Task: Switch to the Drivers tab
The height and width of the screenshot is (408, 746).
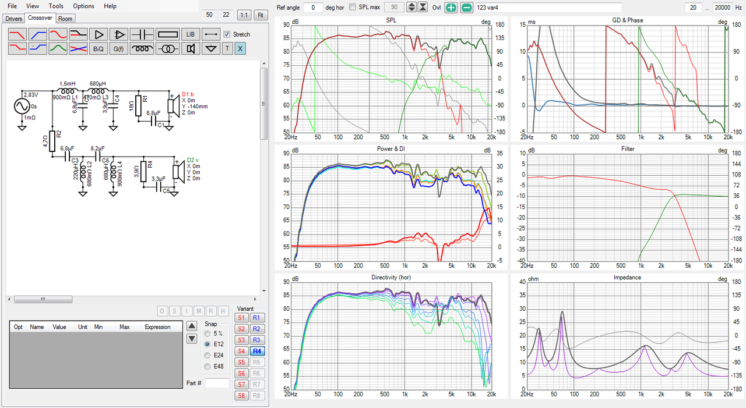Action: point(13,19)
